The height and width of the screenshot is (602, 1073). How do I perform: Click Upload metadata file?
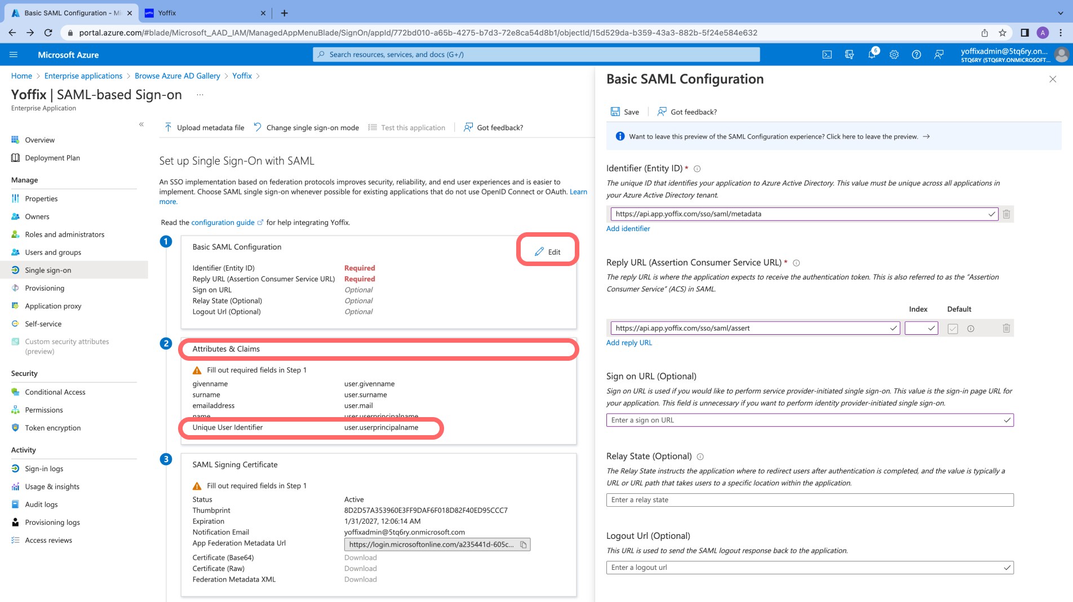(204, 128)
